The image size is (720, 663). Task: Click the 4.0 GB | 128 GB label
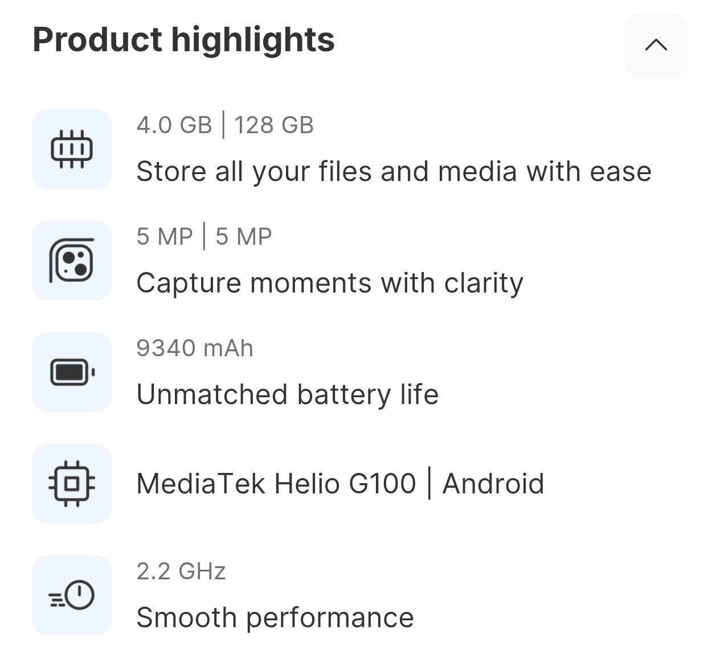[225, 125]
